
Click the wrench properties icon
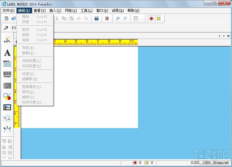6,28
